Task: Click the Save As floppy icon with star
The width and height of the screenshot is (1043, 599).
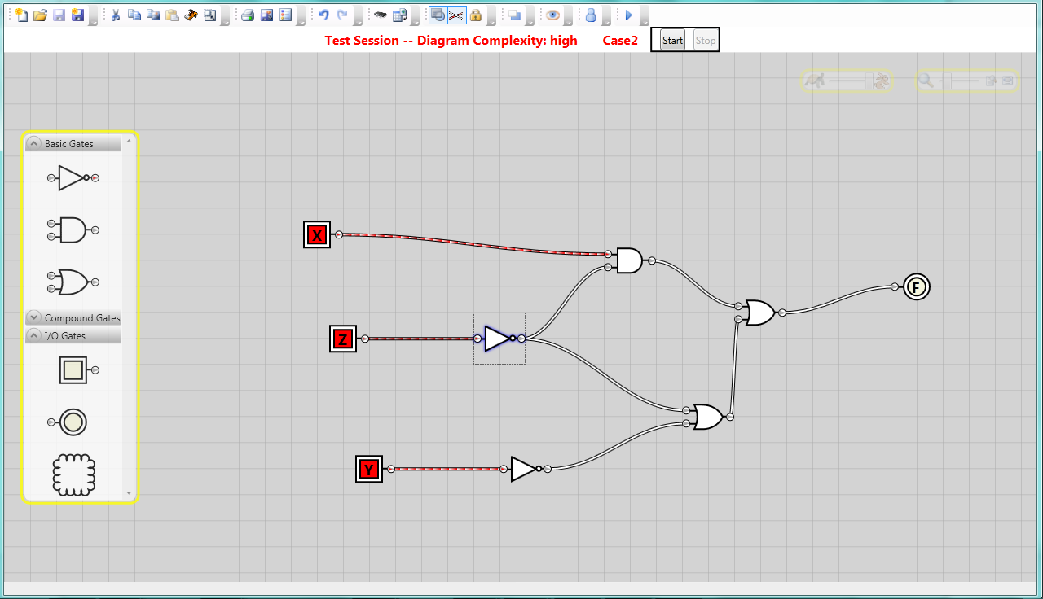Action: tap(77, 15)
